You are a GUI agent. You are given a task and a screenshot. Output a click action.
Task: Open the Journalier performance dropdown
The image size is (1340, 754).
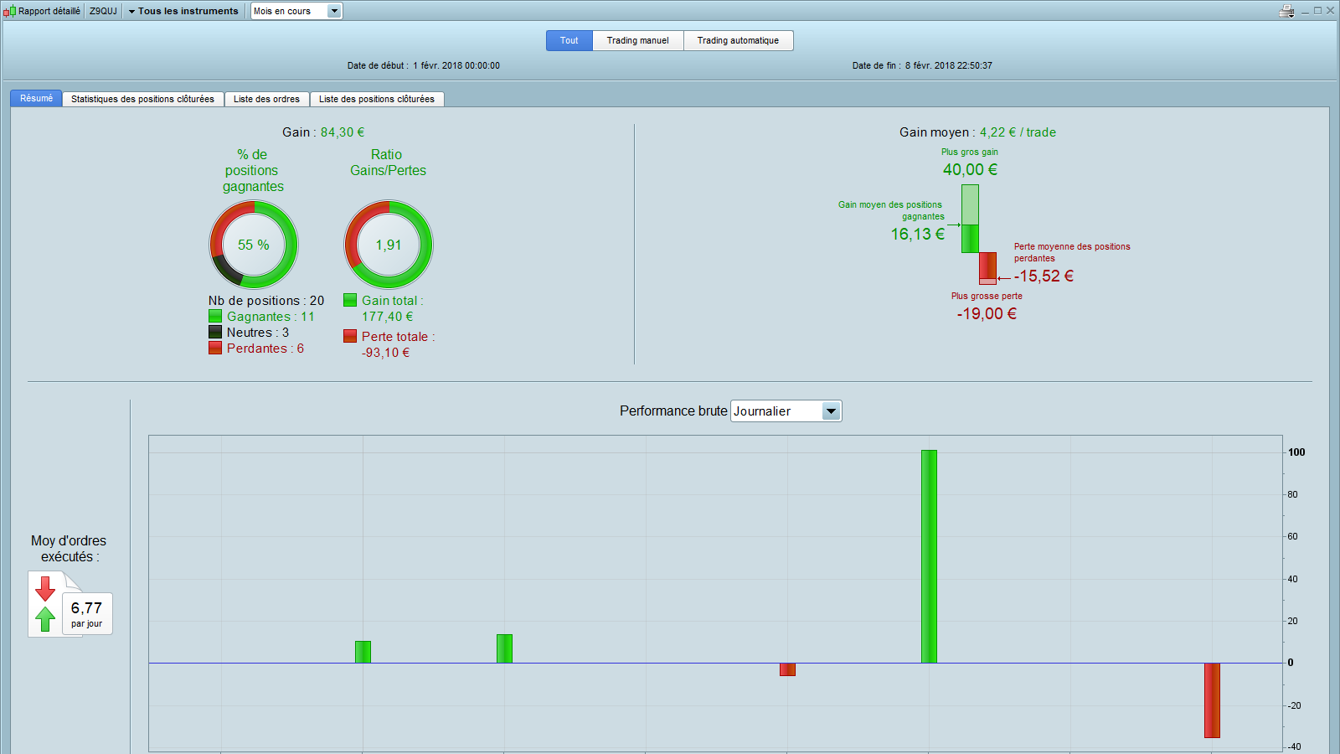coord(786,411)
